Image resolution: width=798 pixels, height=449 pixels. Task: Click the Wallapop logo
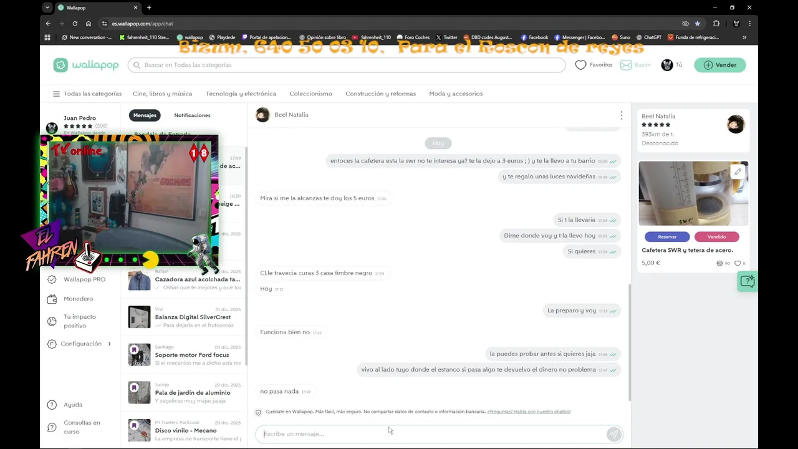pyautogui.click(x=85, y=65)
